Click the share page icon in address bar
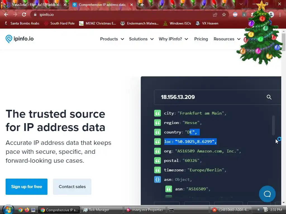The width and height of the screenshot is (286, 214). click(x=215, y=14)
